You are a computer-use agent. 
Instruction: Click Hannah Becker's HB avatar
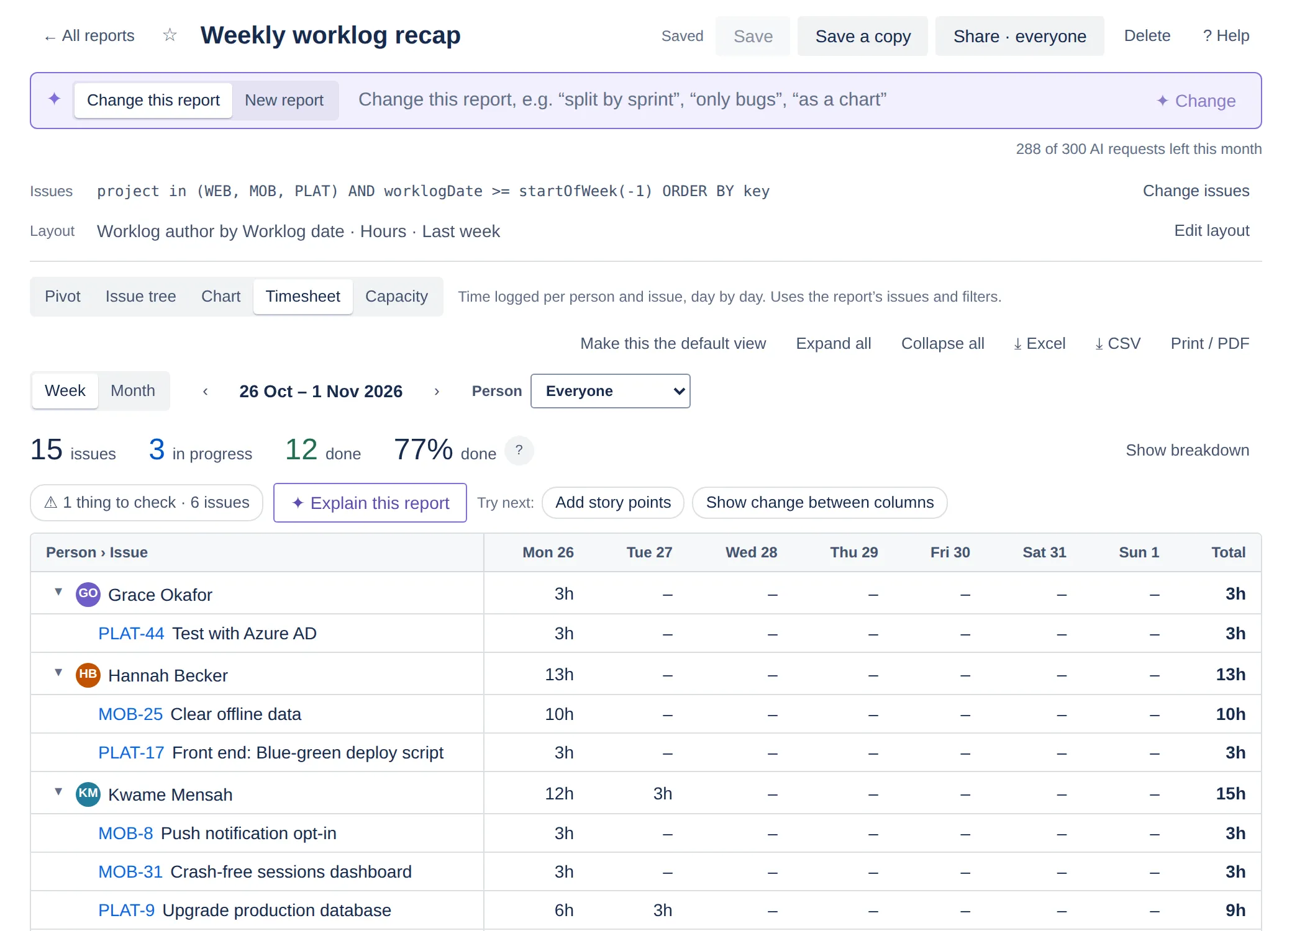[88, 675]
